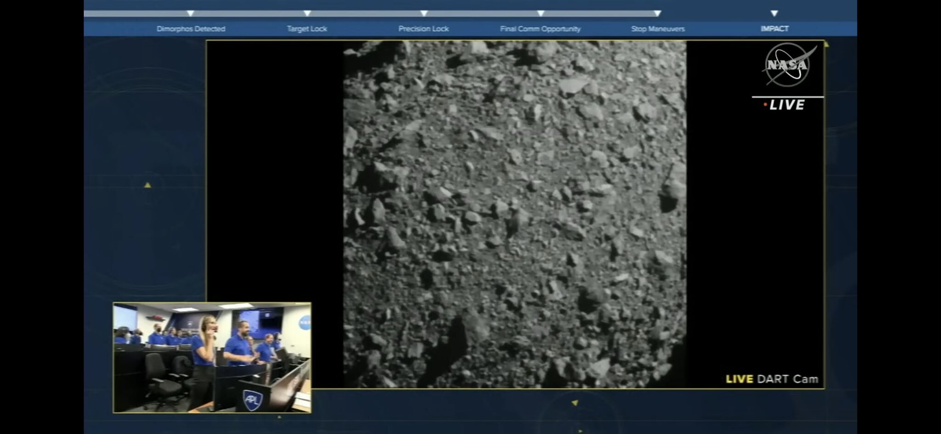Click the yellow triangle at the feed frame's top-right corner

point(826,45)
